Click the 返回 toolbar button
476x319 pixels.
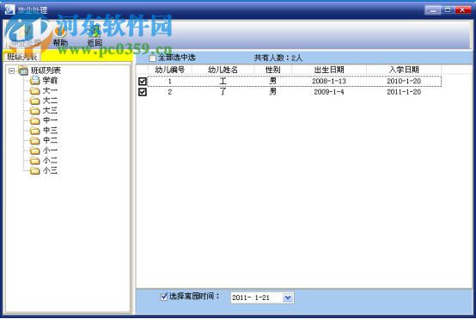95,36
